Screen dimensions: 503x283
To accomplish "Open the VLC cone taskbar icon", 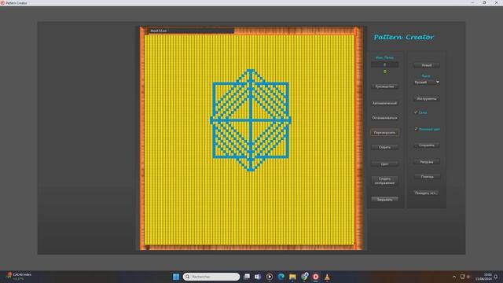I will point(327,277).
